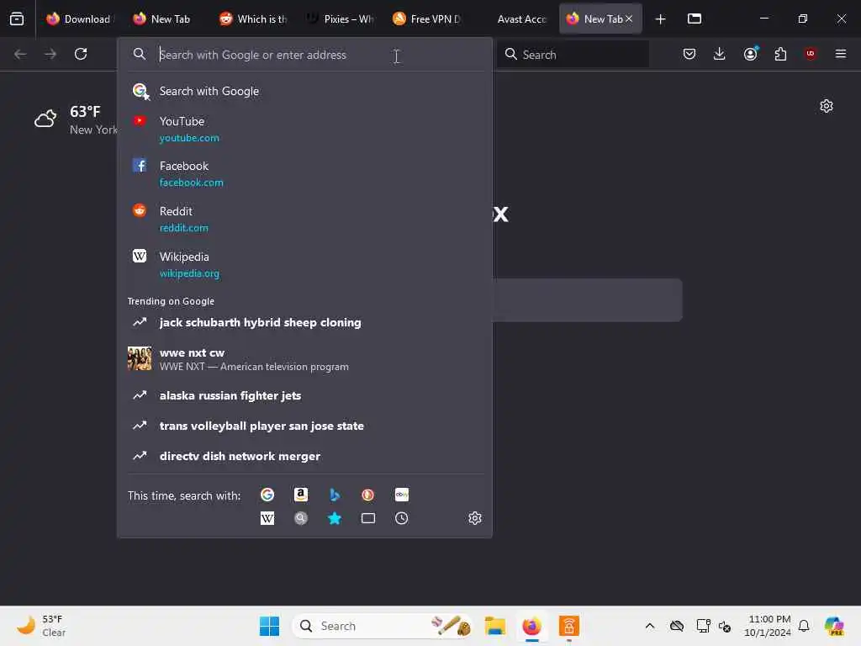Screen dimensions: 861x646
Task: Click the Save to Pocket icon
Action: tap(689, 54)
